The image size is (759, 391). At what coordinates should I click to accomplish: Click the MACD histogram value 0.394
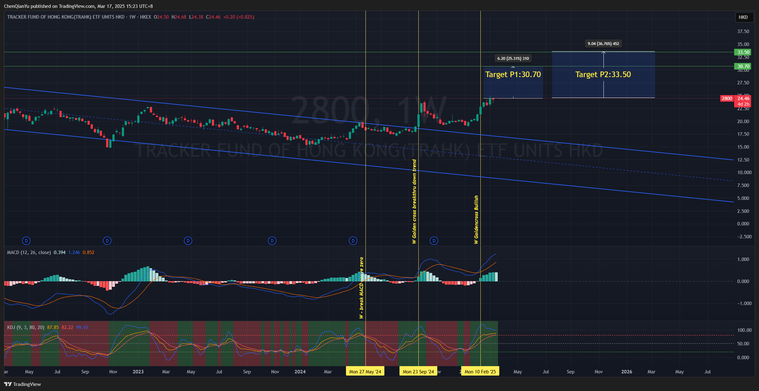[x=59, y=252]
